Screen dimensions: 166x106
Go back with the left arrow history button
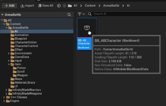click(x=59, y=6)
